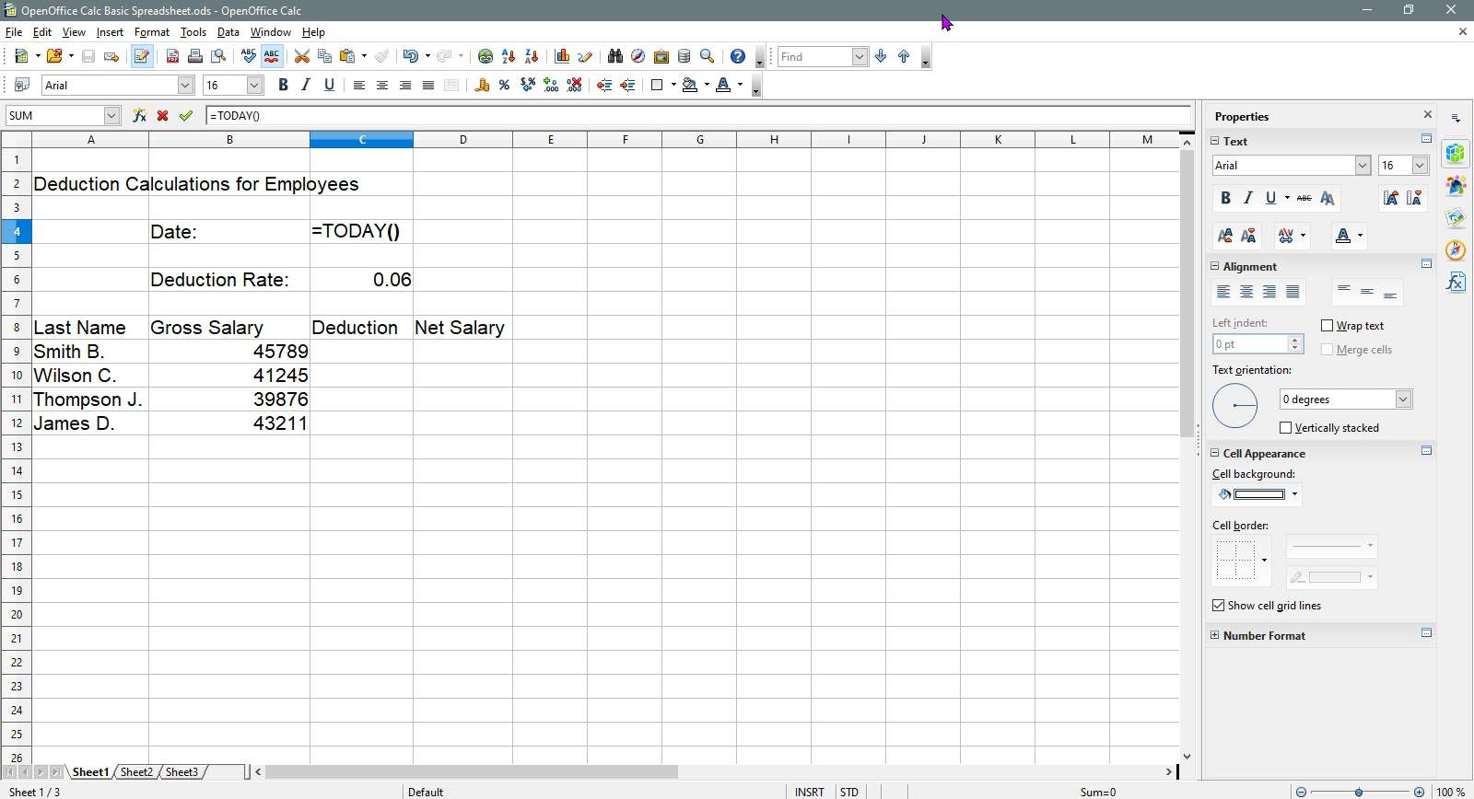Toggle sidebar Strikethrough button
The image size is (1474, 799).
[1304, 198]
